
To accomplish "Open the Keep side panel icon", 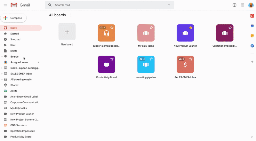I will point(252,36).
